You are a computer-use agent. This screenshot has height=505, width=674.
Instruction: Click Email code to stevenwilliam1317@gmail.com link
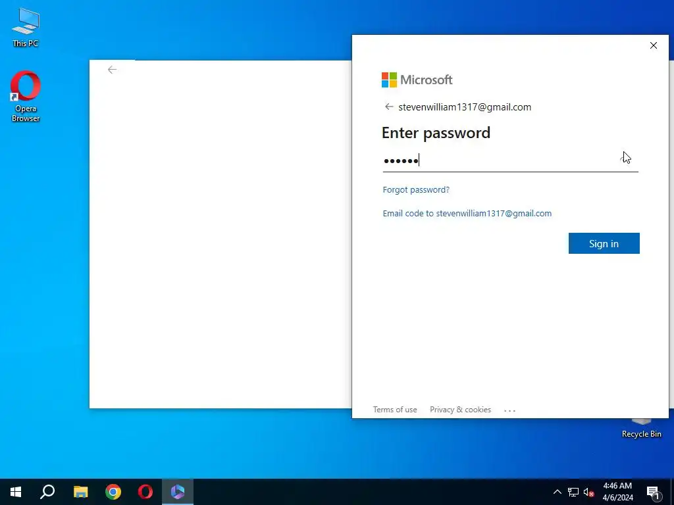point(467,214)
